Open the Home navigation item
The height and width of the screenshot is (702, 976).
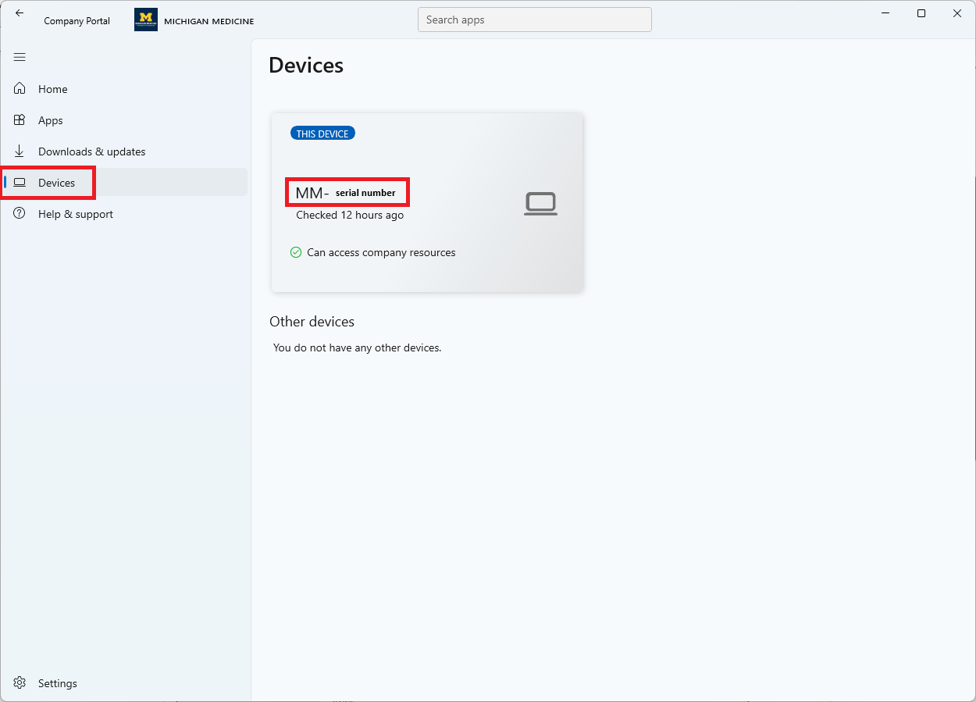click(53, 89)
